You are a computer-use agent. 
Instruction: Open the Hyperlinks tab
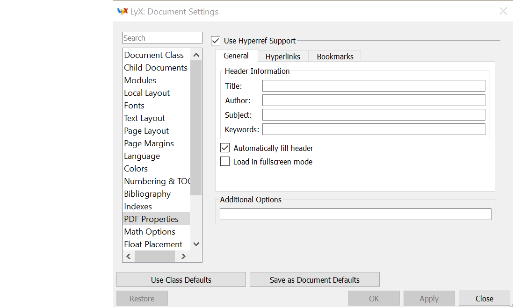282,57
